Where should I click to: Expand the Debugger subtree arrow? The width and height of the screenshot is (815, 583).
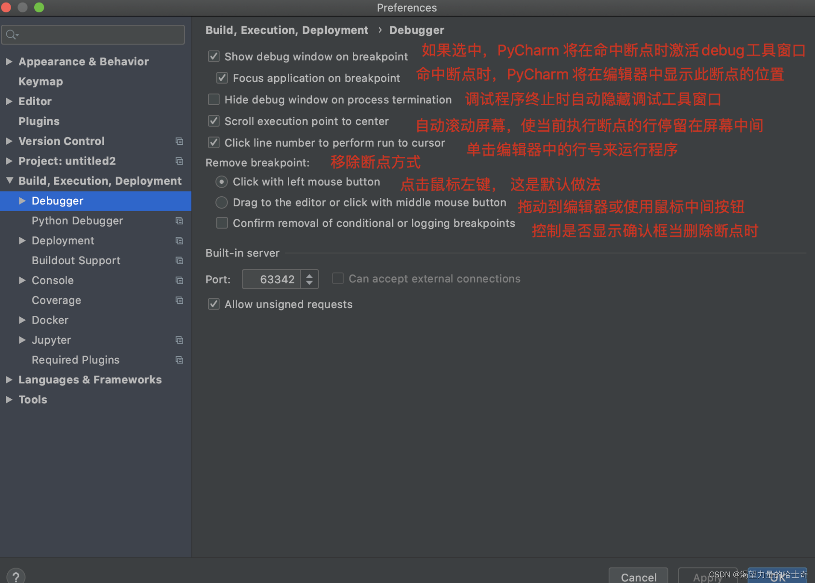(x=22, y=201)
